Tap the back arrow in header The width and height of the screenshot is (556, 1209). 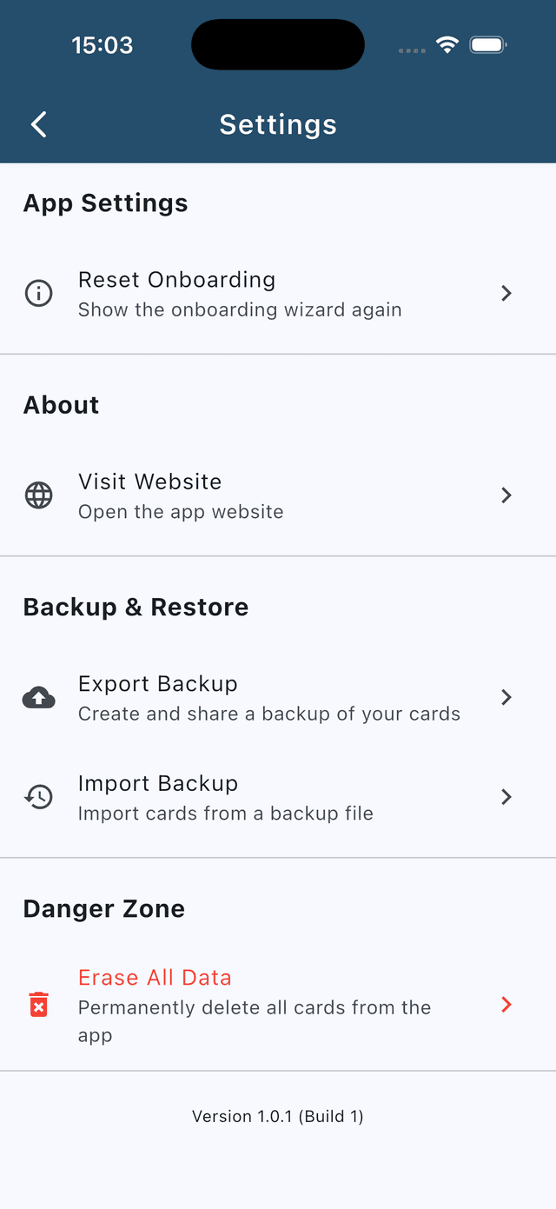(x=39, y=124)
